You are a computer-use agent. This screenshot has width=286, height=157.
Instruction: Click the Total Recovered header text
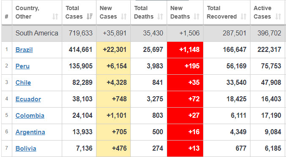click(x=222, y=12)
